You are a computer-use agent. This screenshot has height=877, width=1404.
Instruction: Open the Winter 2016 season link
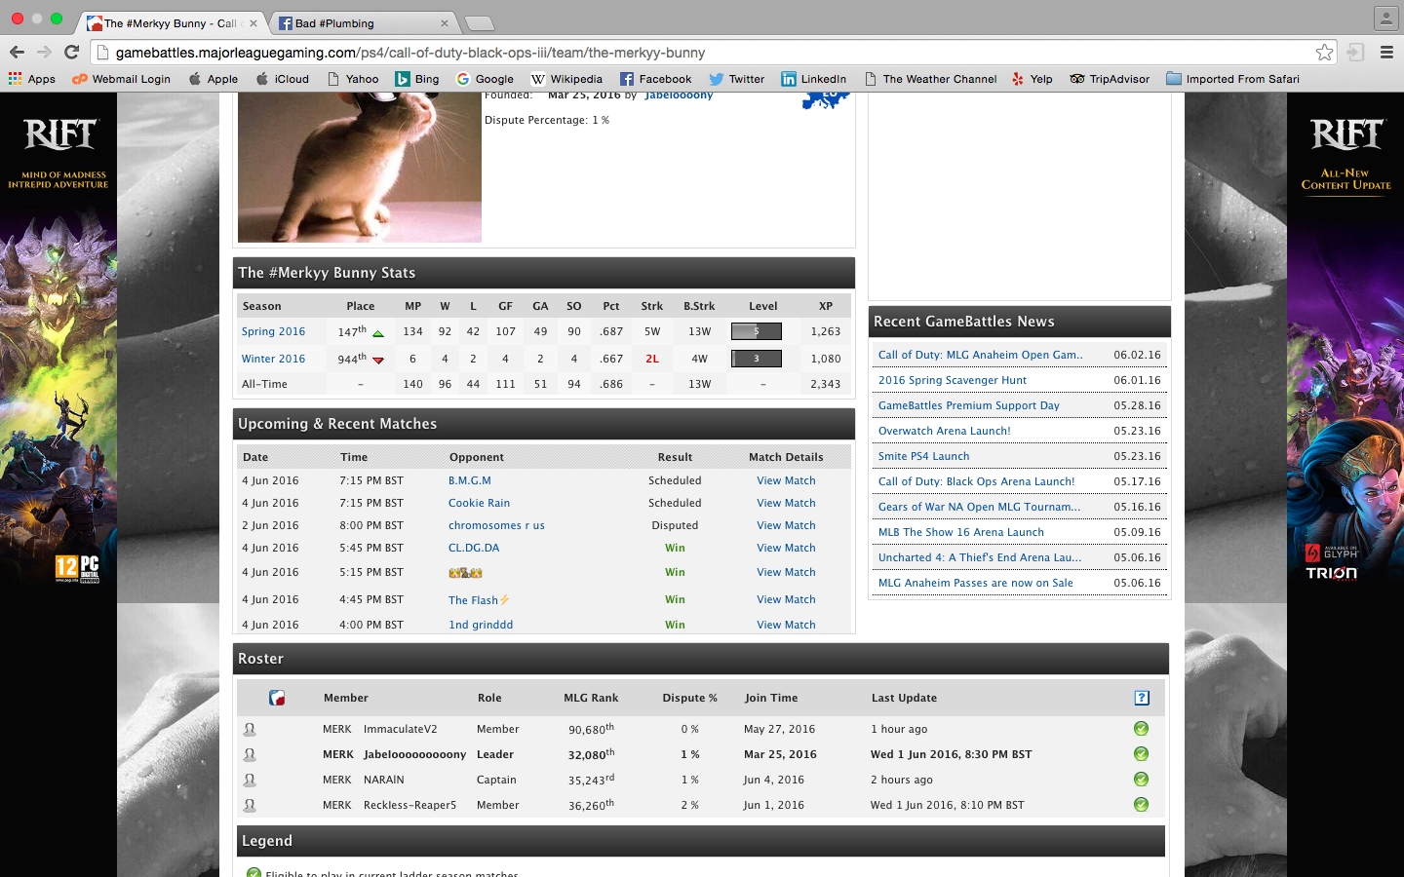274,360
